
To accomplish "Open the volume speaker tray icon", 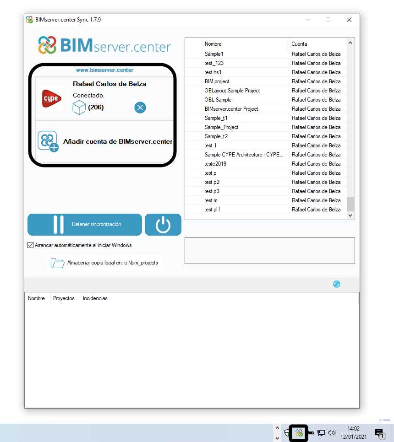I will coord(332,433).
